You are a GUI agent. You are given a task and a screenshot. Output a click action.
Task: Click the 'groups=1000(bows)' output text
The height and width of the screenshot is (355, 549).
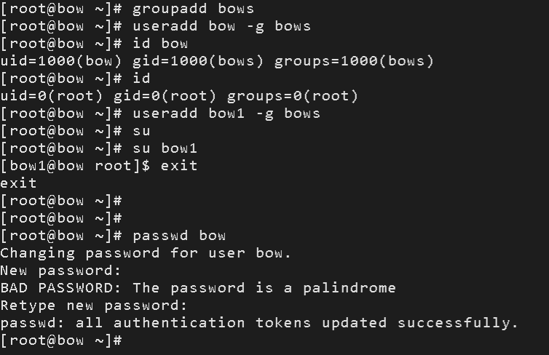(x=354, y=61)
